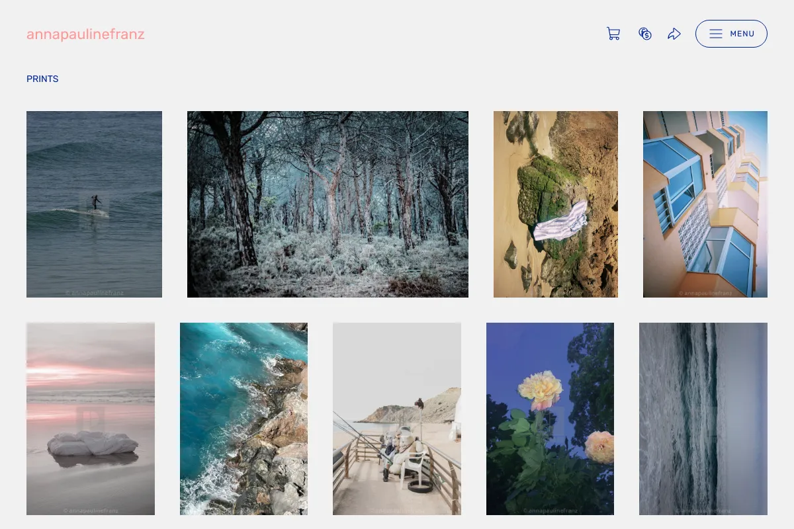Click the share arrow icon

click(674, 34)
